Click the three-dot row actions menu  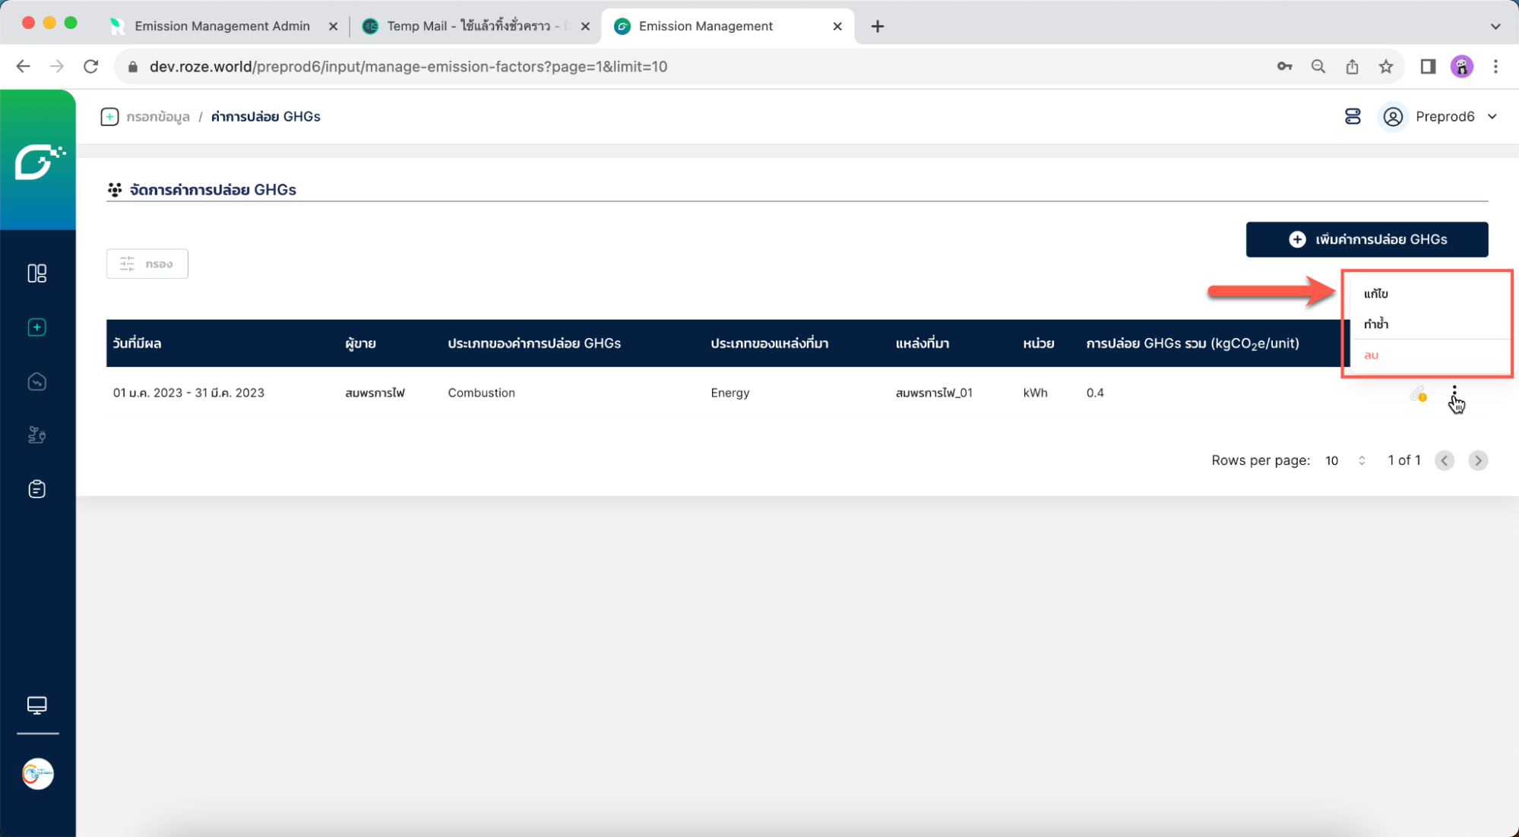[1454, 393]
